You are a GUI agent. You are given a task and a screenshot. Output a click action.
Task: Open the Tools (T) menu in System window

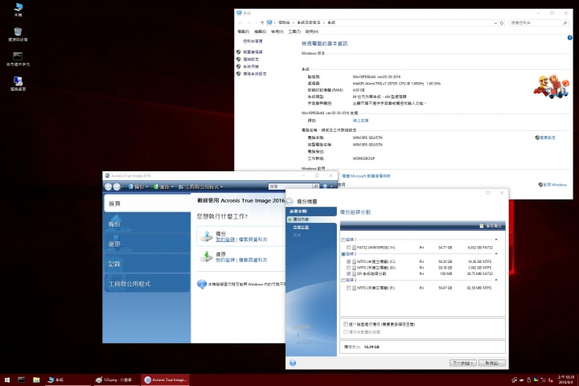294,32
